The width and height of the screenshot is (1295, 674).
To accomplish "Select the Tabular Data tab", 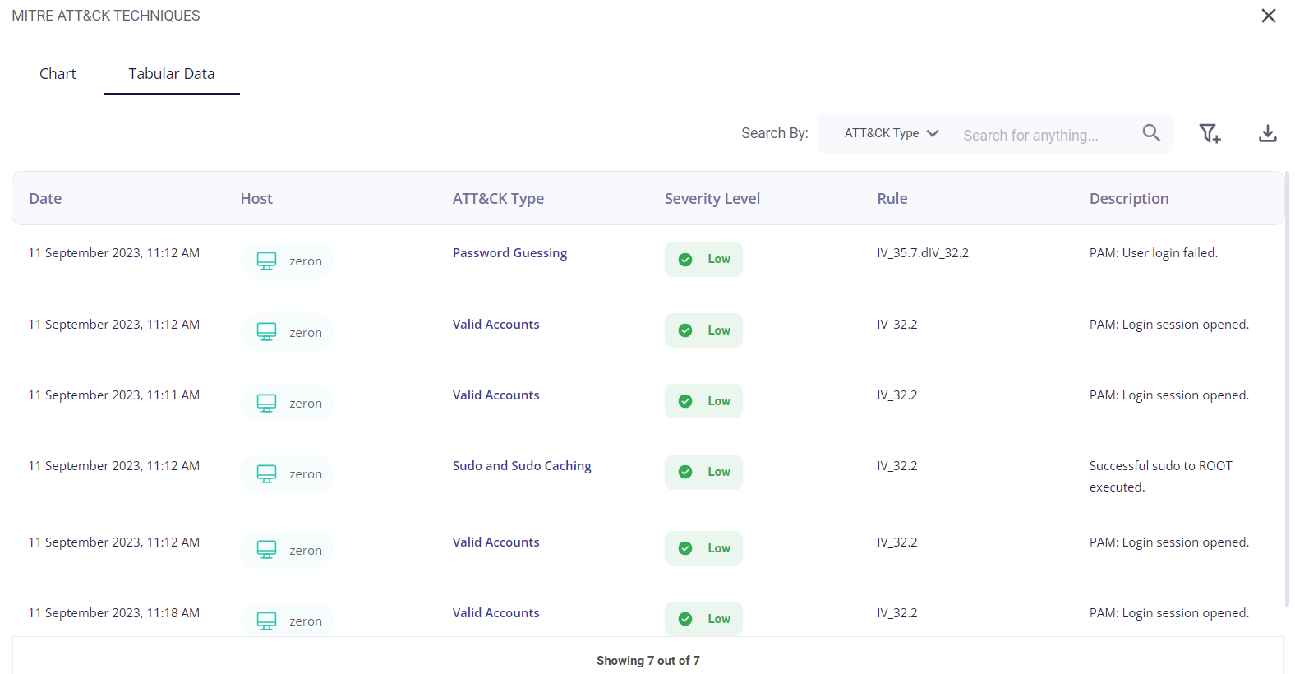I will coord(172,73).
